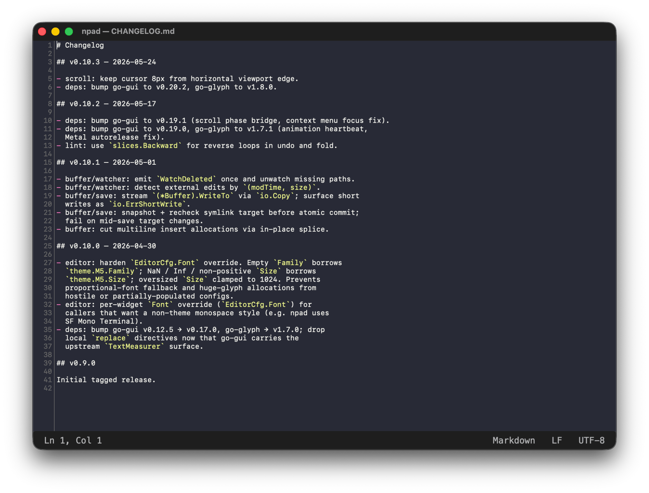Click the line 'cut multiline insert allocations via in-place splice.'
649x493 pixels.
coord(193,229)
